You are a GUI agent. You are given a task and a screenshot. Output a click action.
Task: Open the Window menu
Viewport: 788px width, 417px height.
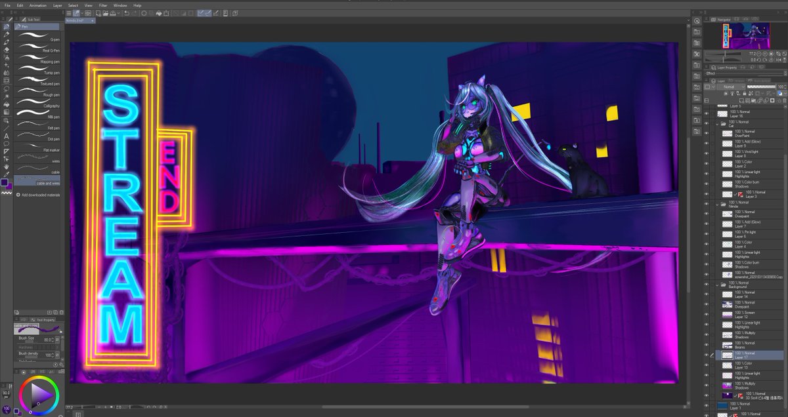coord(120,5)
